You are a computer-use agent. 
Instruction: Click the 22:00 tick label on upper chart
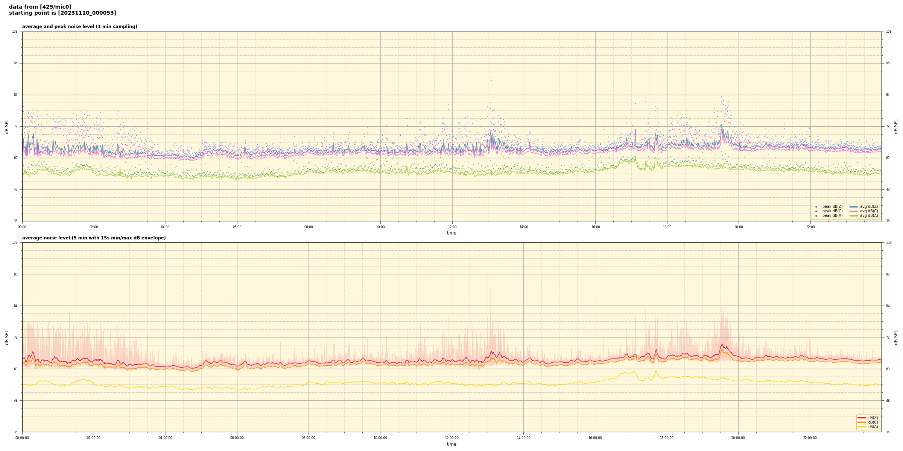810,227
